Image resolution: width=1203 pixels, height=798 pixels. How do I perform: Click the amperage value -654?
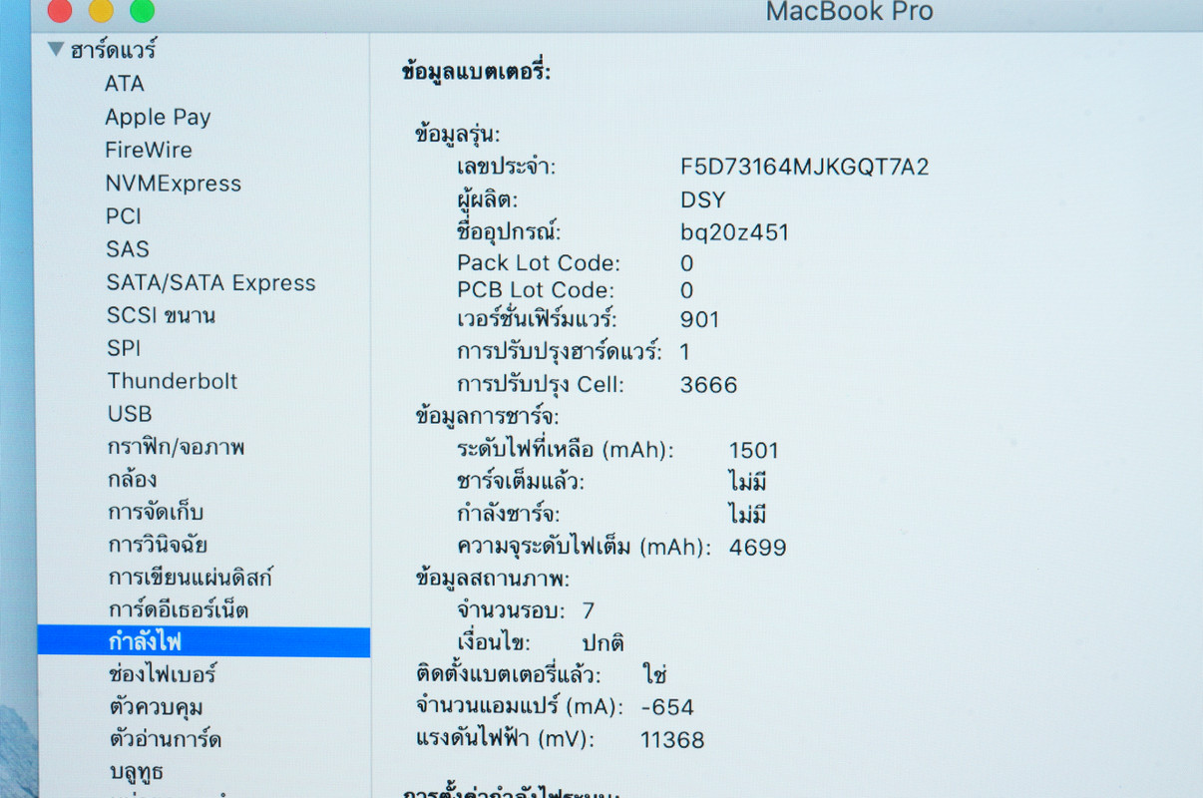[667, 707]
